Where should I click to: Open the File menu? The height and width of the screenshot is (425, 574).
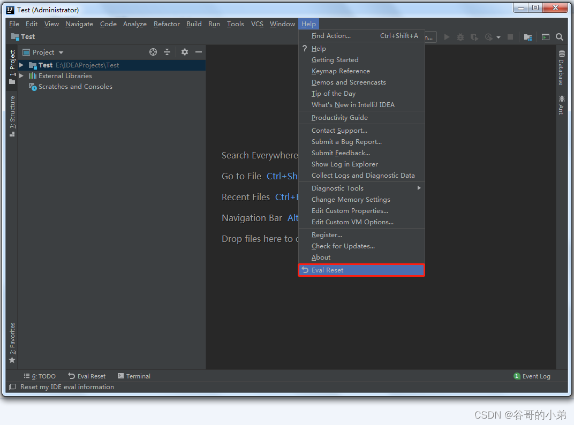click(14, 24)
